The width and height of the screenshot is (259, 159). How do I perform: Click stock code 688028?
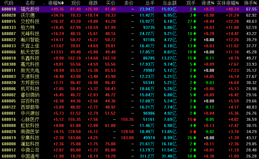(9, 15)
